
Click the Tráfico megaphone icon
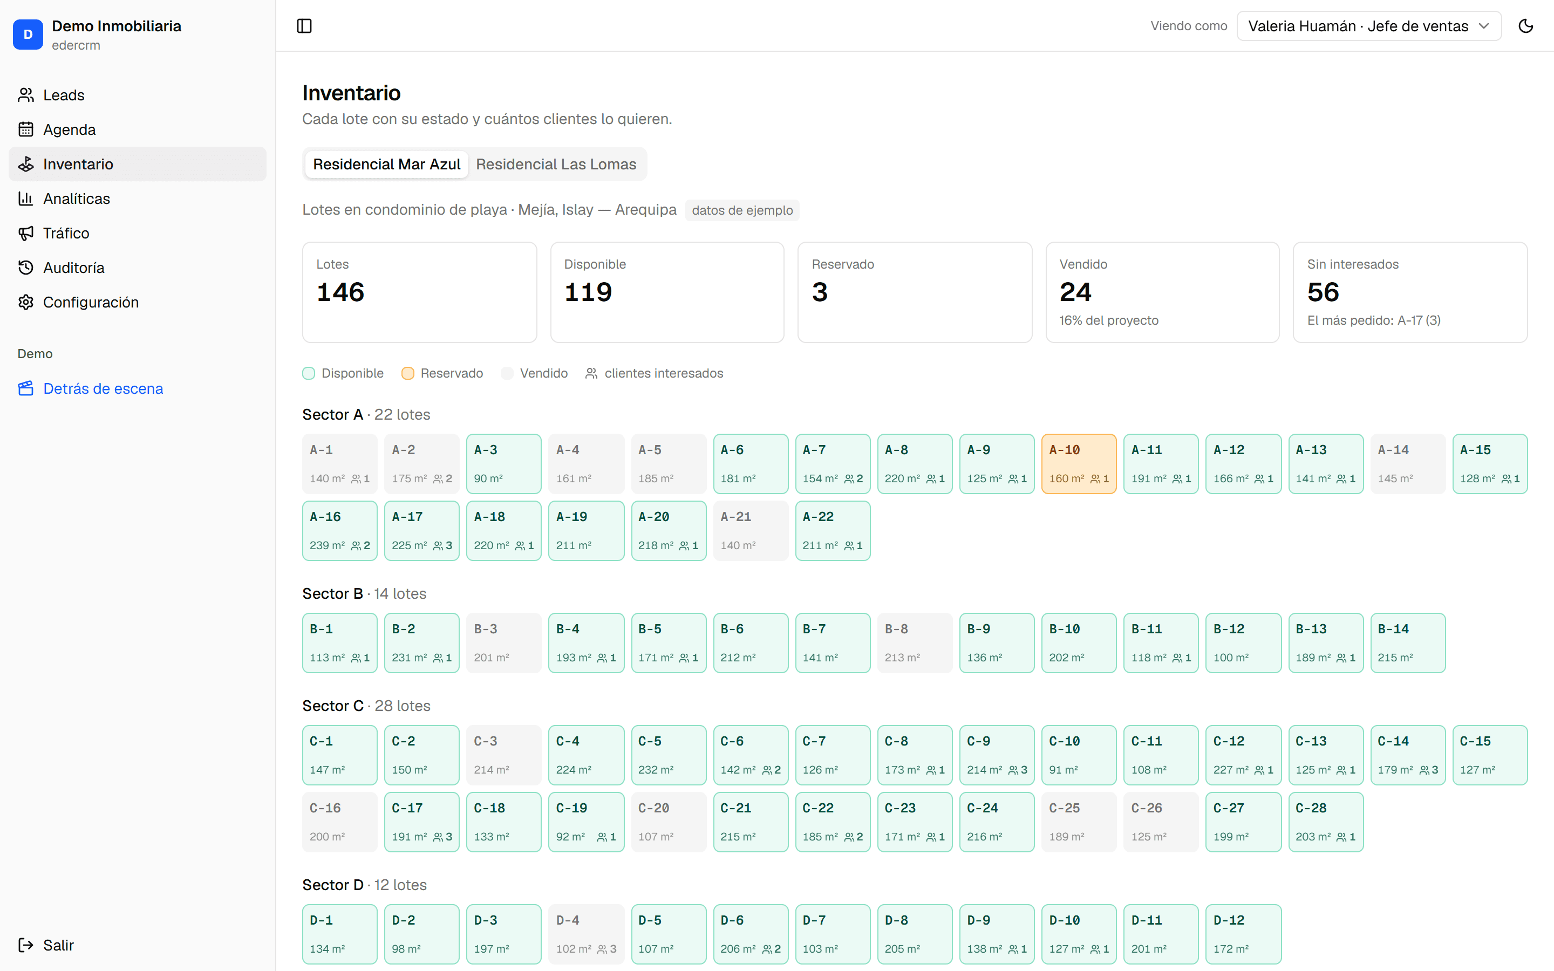[26, 233]
